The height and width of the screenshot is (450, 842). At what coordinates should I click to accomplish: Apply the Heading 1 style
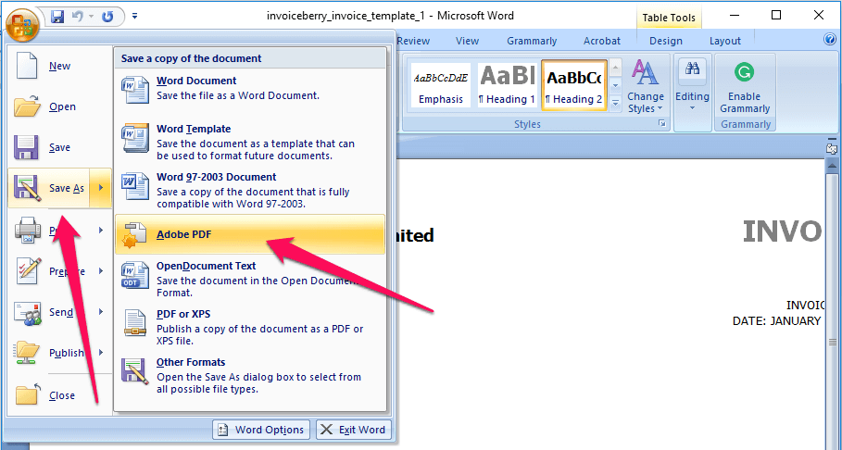[x=507, y=85]
